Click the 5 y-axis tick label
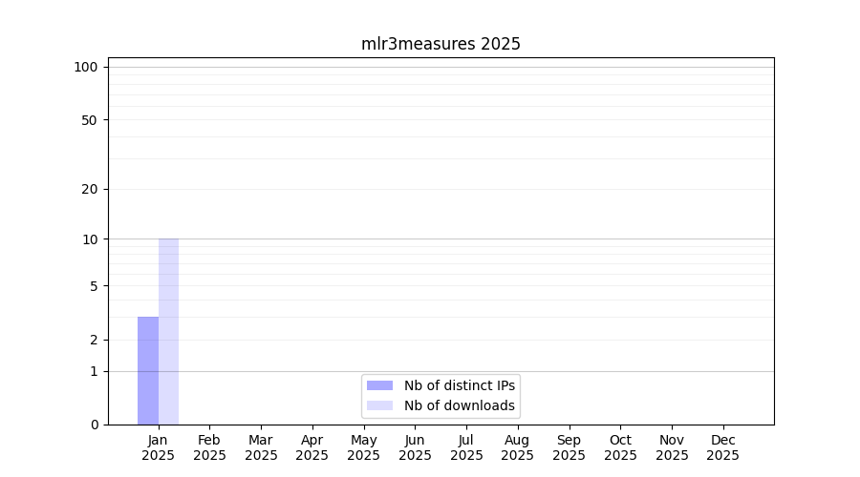Image resolution: width=860 pixels, height=477 pixels. [93, 286]
